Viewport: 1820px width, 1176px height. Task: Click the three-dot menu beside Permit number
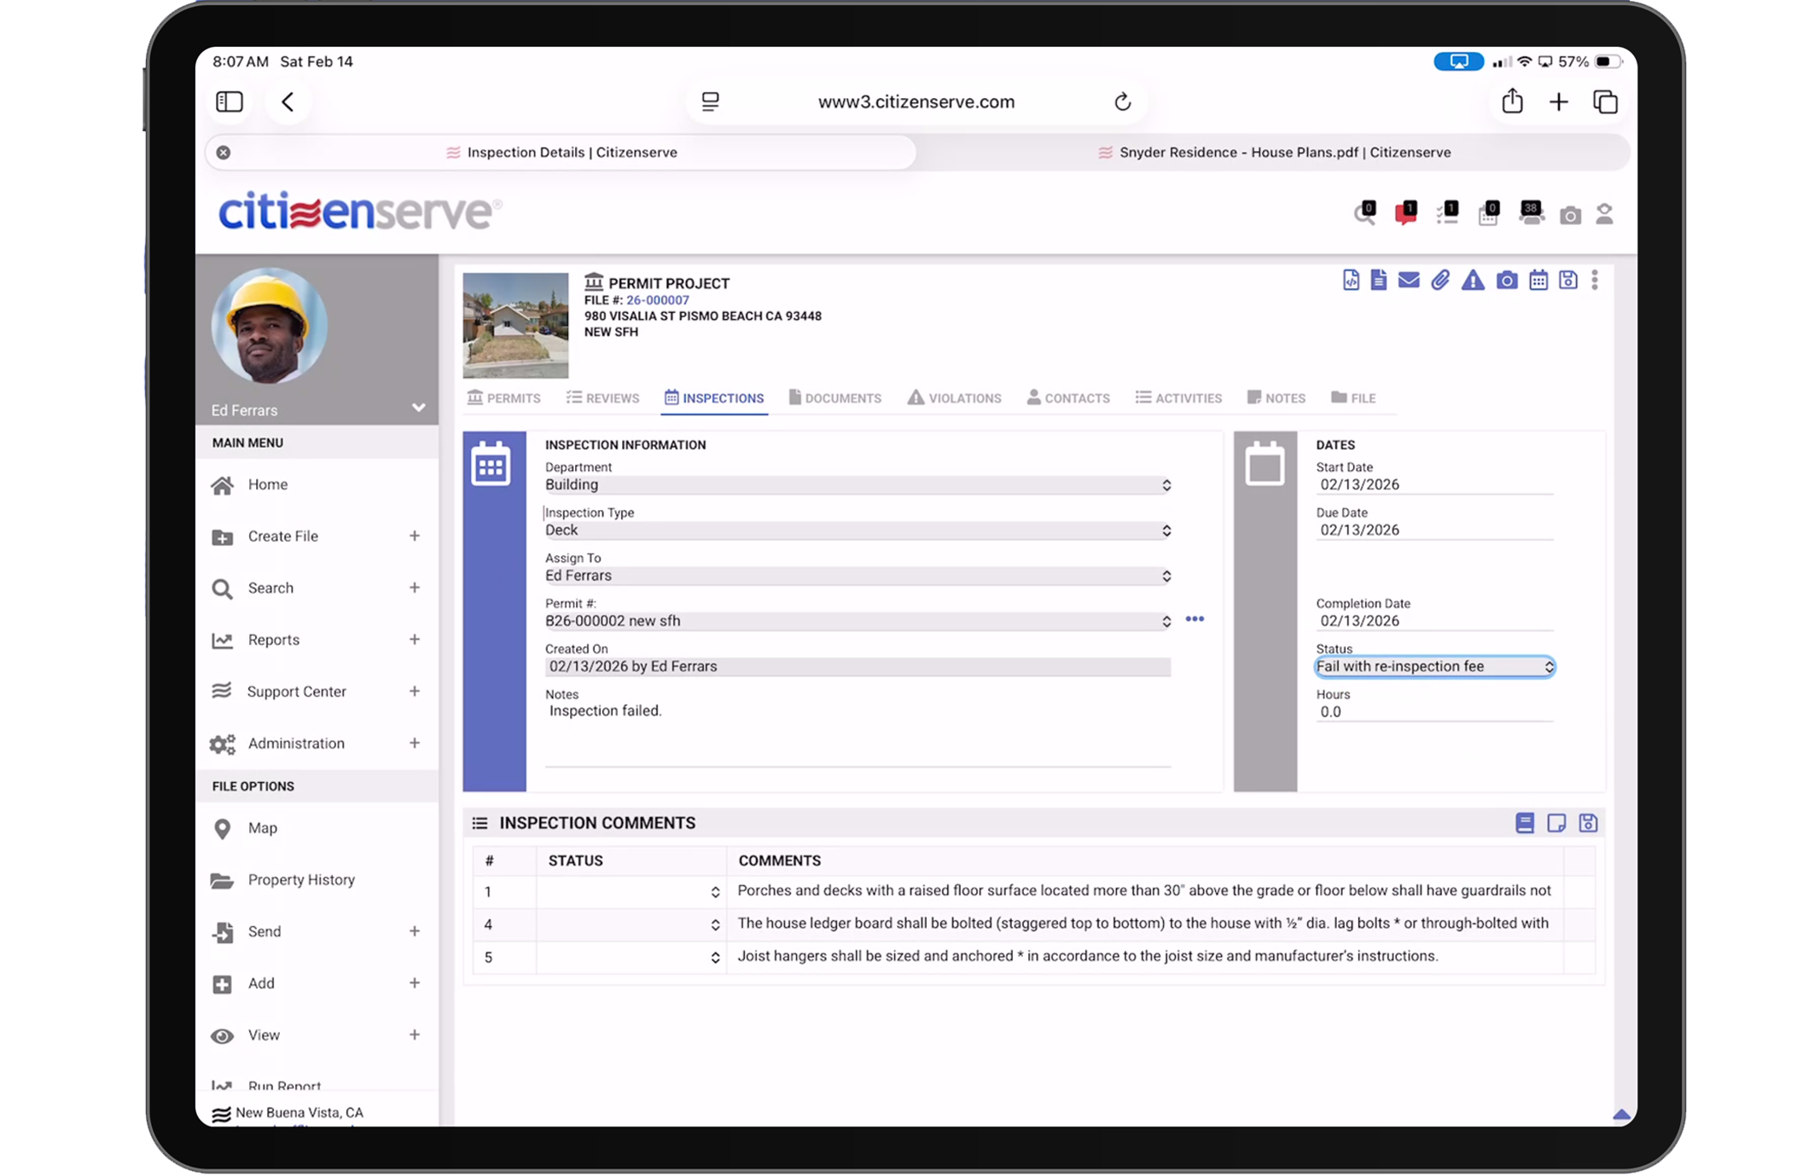pyautogui.click(x=1195, y=619)
